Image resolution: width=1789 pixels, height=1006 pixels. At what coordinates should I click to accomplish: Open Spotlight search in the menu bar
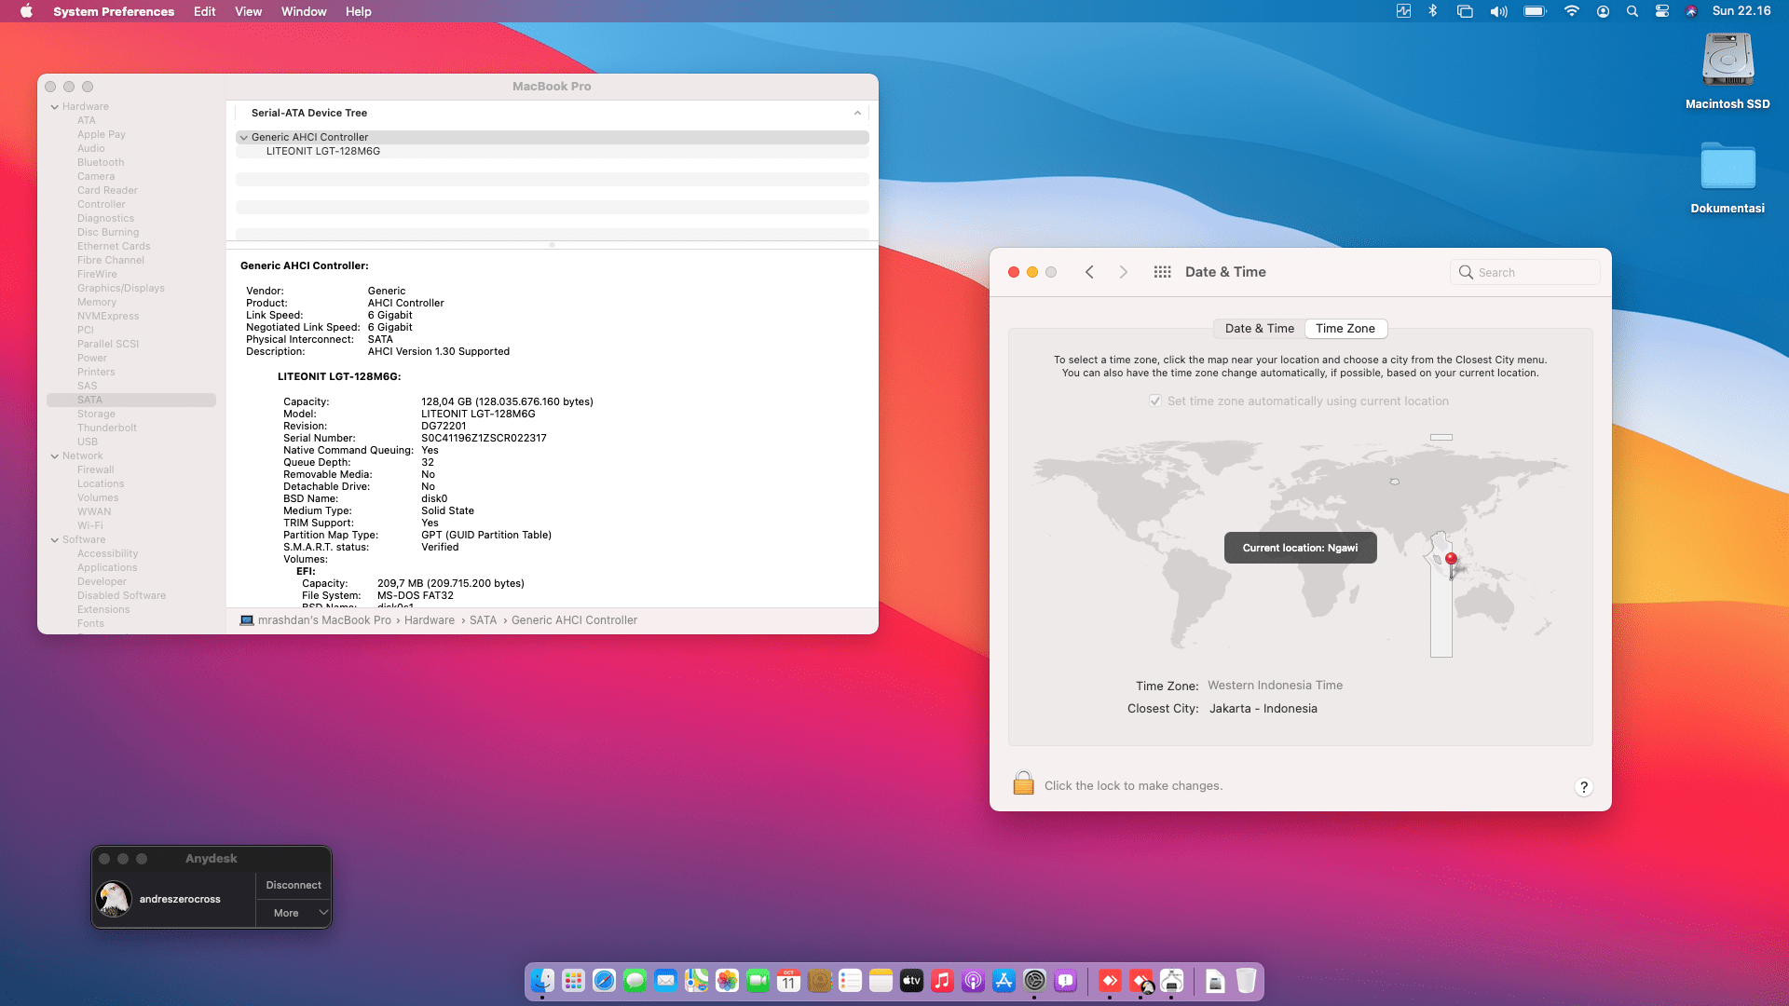[x=1632, y=11]
